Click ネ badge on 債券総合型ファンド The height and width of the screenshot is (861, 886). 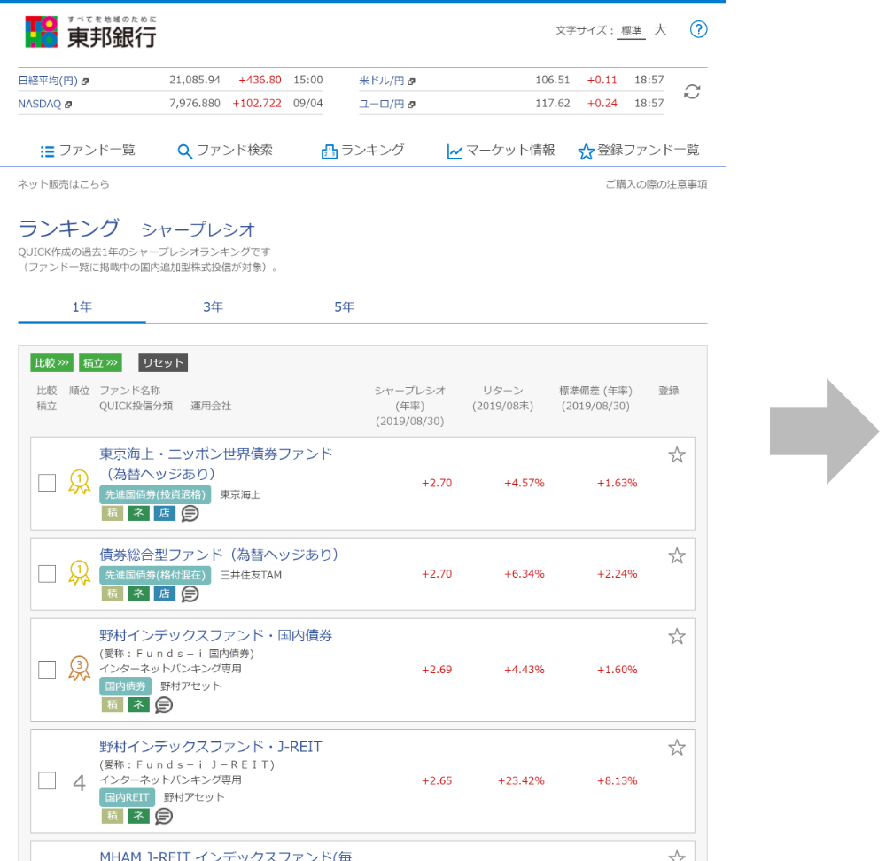point(138,593)
